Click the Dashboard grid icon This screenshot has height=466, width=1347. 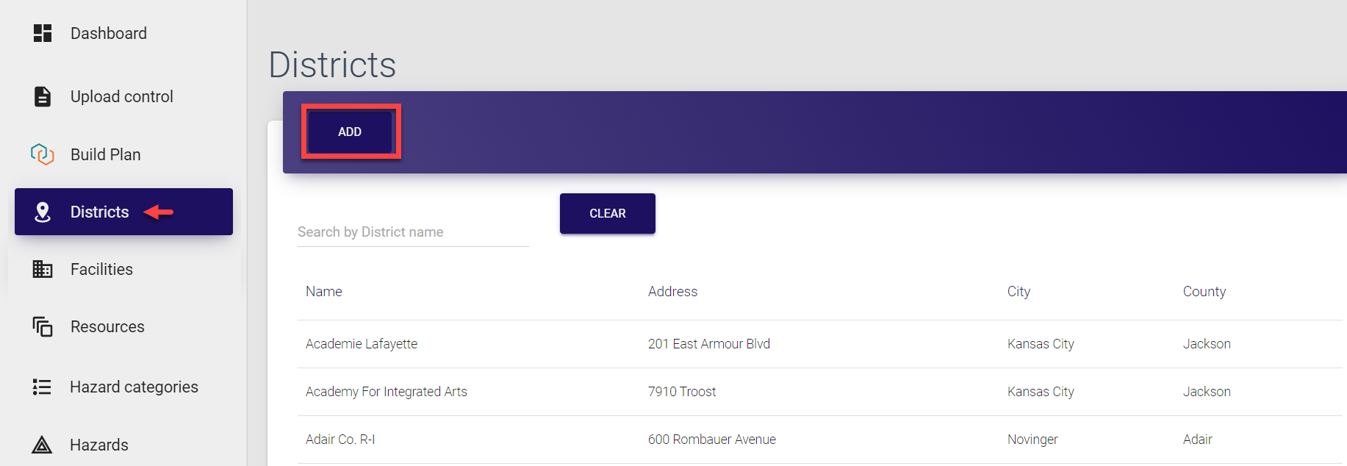(43, 33)
